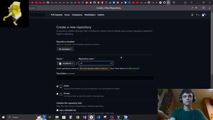This screenshot has width=213, height=120.
Task: Use suggested name friendly-spoon
Action: coord(132,68)
